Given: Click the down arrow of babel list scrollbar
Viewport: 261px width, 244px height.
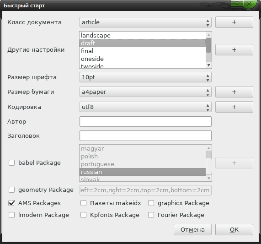Looking at the screenshot, I should [208, 179].
